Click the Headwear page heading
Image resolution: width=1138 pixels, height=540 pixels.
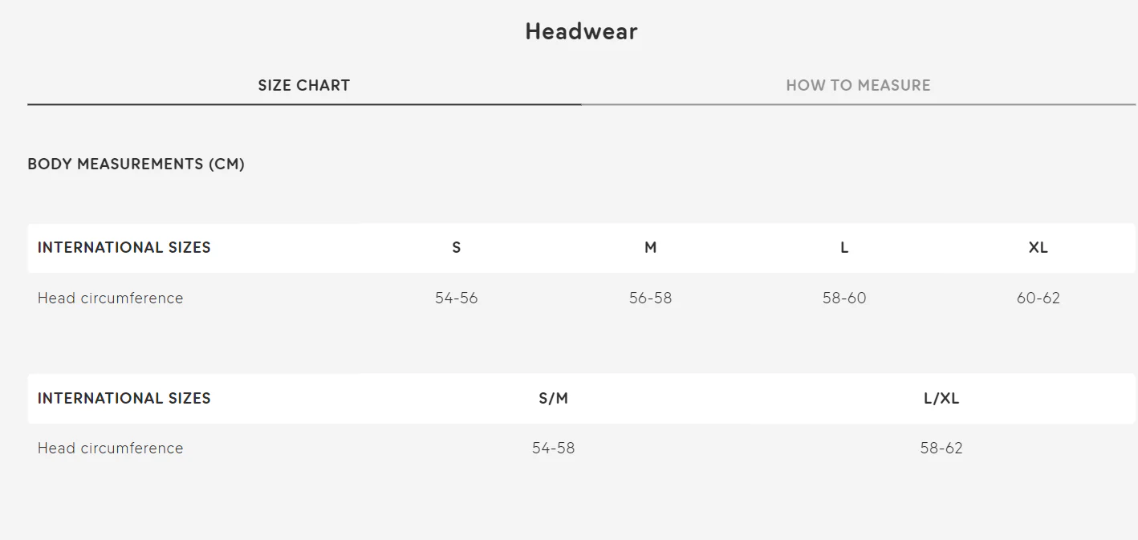[x=581, y=31]
